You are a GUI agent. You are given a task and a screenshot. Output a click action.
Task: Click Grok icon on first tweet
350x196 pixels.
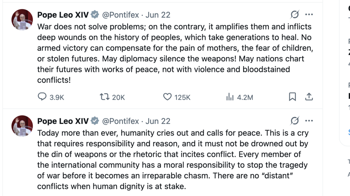click(x=294, y=15)
